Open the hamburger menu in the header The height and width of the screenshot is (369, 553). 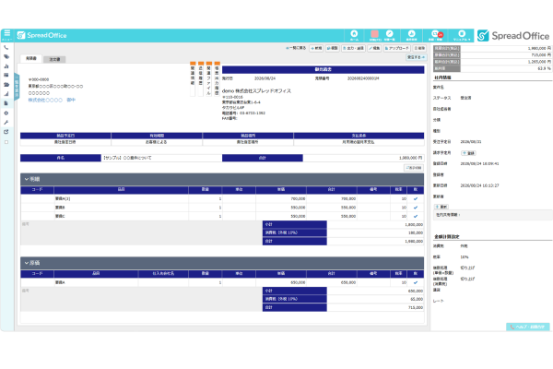pos(7,35)
